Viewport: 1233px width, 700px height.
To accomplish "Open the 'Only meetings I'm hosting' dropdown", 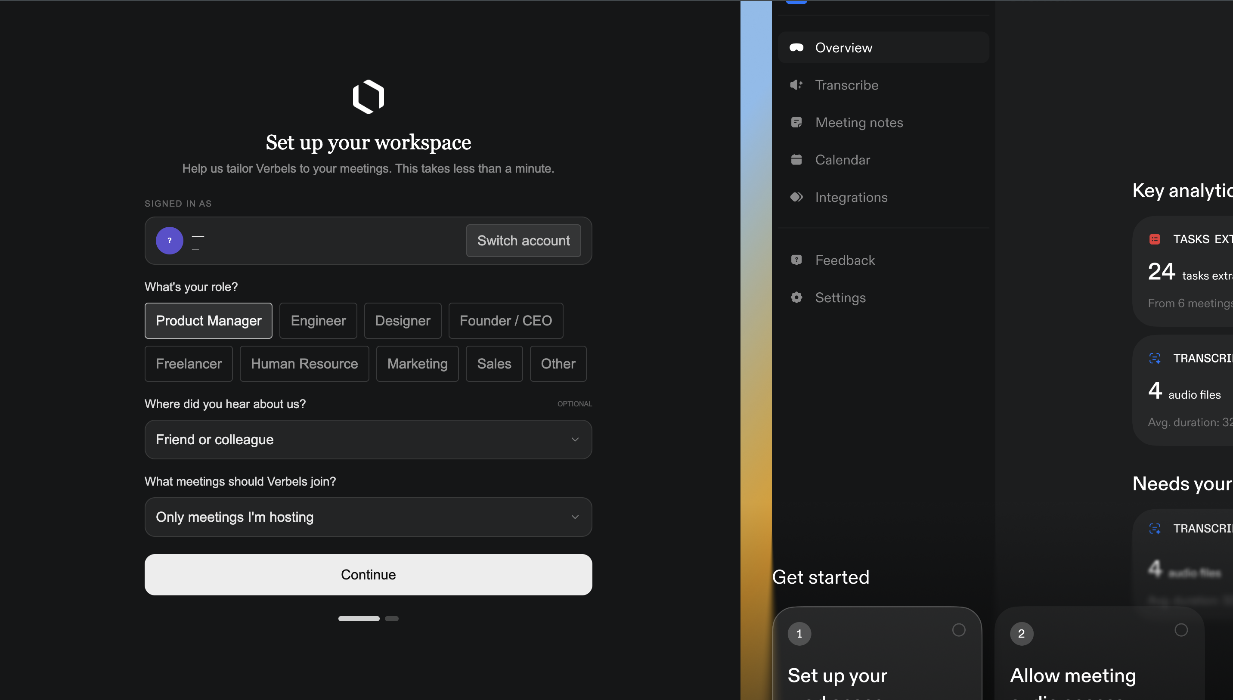I will (x=368, y=517).
